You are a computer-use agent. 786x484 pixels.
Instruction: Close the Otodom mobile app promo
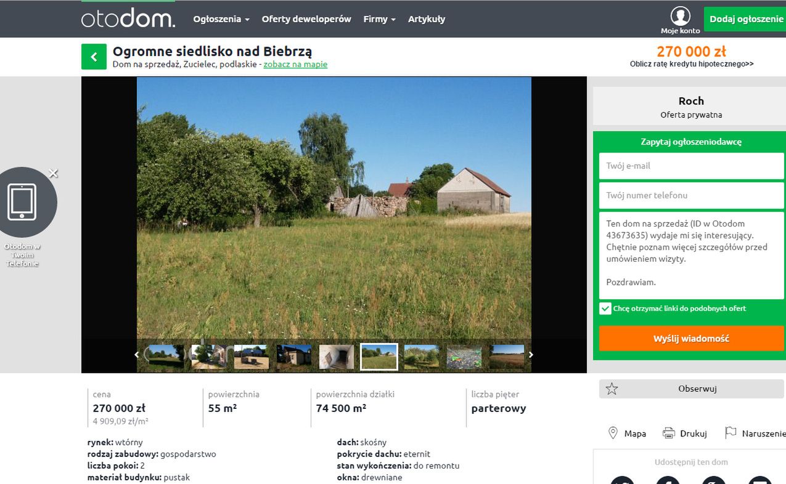coord(53,173)
